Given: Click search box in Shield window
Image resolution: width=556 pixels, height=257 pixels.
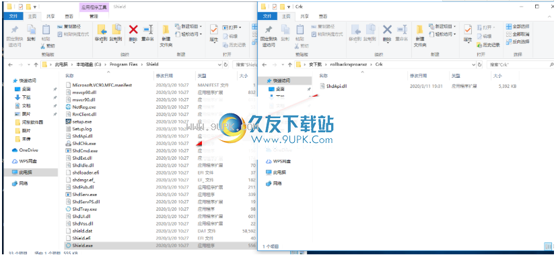Looking at the screenshot, I should pyautogui.click(x=246, y=65).
